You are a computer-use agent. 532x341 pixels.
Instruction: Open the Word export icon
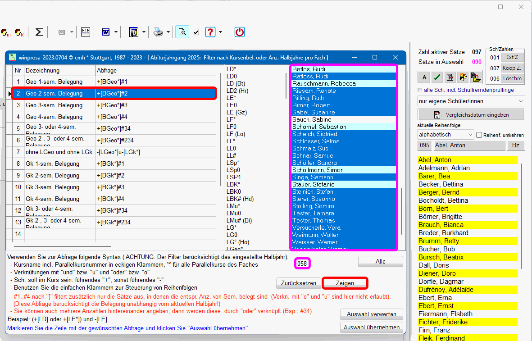(x=106, y=32)
